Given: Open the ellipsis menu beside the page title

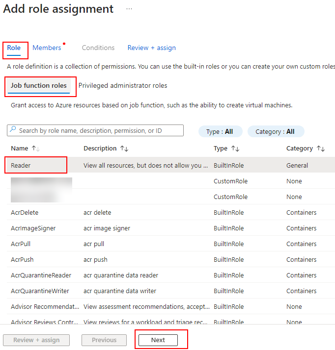Looking at the screenshot, I should 129,9.
